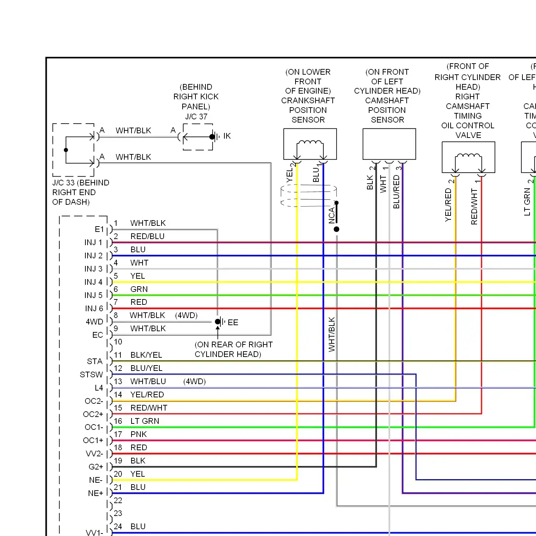Click the BLK wire label at pin 19
The width and height of the screenshot is (536, 536).
[x=138, y=461]
